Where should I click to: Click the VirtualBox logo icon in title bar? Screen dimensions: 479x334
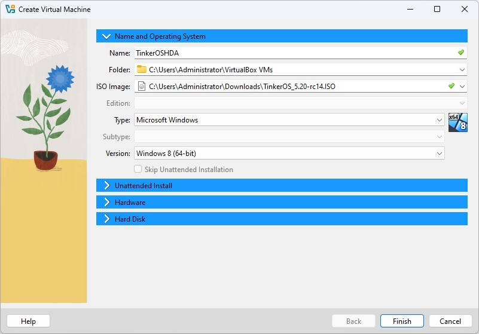tap(10, 9)
